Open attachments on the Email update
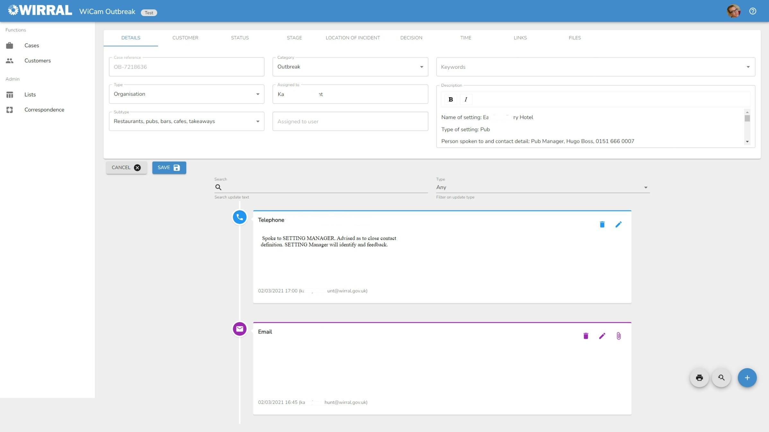 tap(618, 336)
